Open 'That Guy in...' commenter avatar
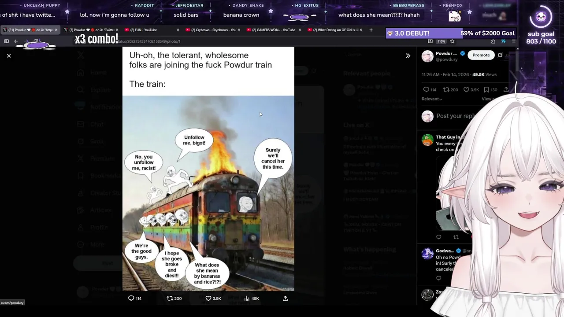The width and height of the screenshot is (564, 317). click(x=427, y=140)
